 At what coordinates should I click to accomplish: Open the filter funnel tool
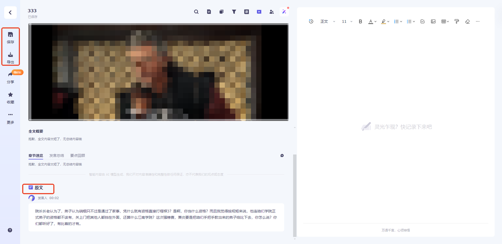click(x=234, y=12)
